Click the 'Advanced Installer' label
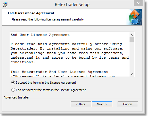The image size is (148, 117). [16, 97]
